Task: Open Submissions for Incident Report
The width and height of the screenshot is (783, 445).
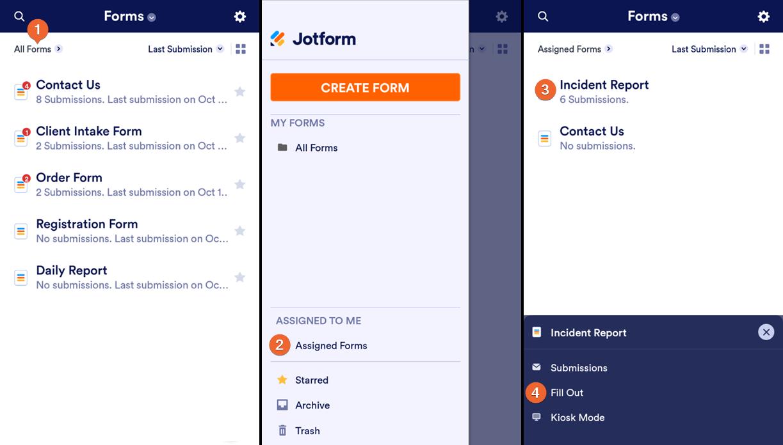Action: (578, 368)
